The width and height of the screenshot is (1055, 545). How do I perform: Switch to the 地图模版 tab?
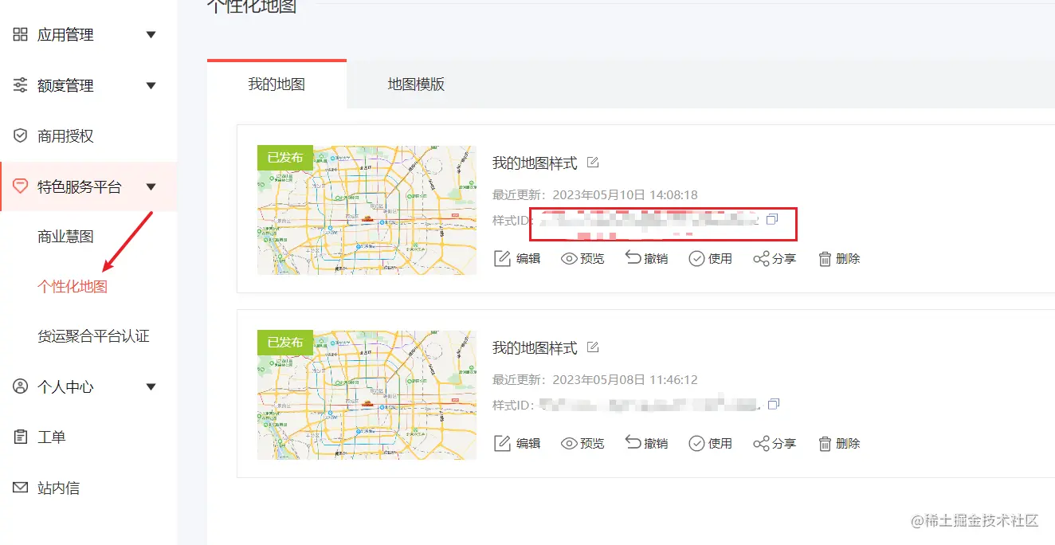pos(416,84)
